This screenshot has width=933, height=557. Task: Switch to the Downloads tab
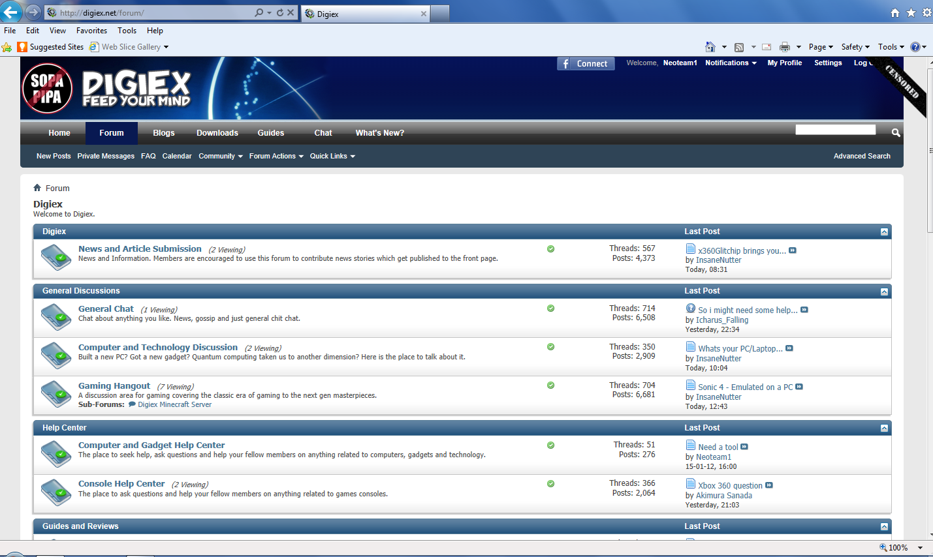coord(217,133)
